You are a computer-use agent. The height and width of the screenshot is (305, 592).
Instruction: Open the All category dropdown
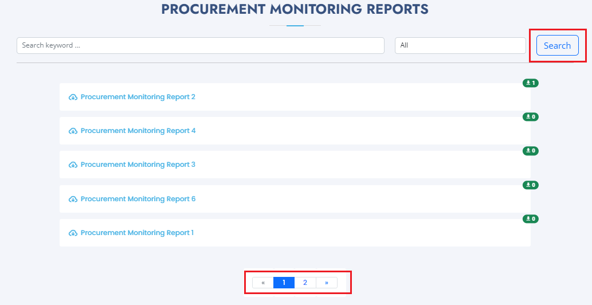point(460,45)
